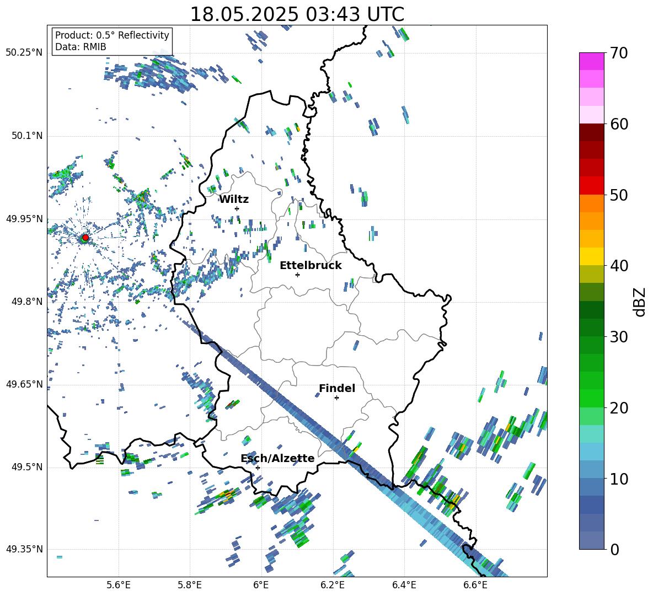Click the Wiltz city label
This screenshot has width=653, height=596.
pyautogui.click(x=234, y=200)
